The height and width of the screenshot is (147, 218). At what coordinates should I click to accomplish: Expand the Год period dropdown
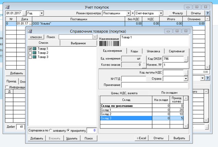point(41,13)
